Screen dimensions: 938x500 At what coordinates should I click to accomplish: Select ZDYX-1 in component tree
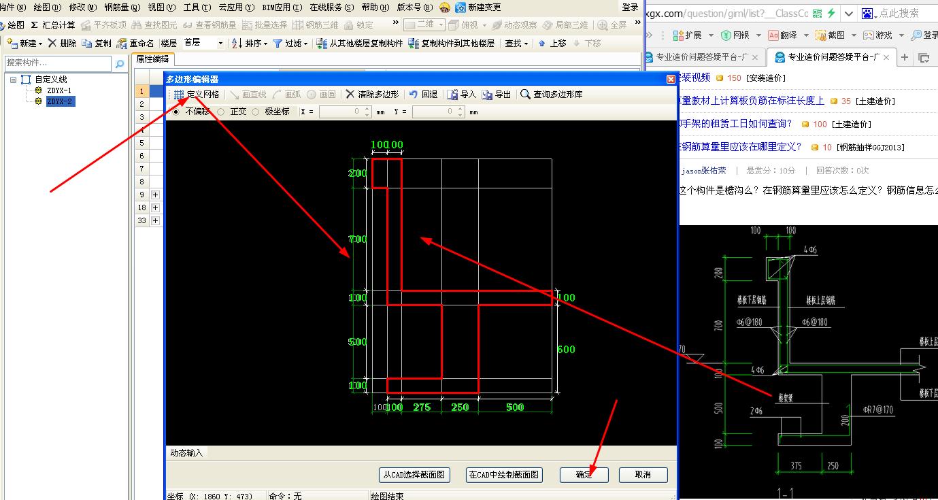(59, 90)
